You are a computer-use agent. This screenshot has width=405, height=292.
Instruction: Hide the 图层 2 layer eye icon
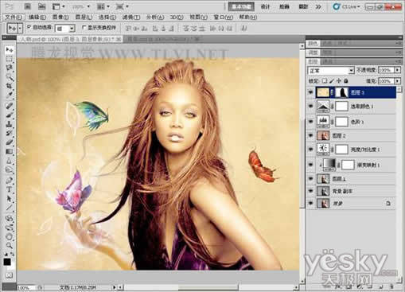tap(310, 136)
